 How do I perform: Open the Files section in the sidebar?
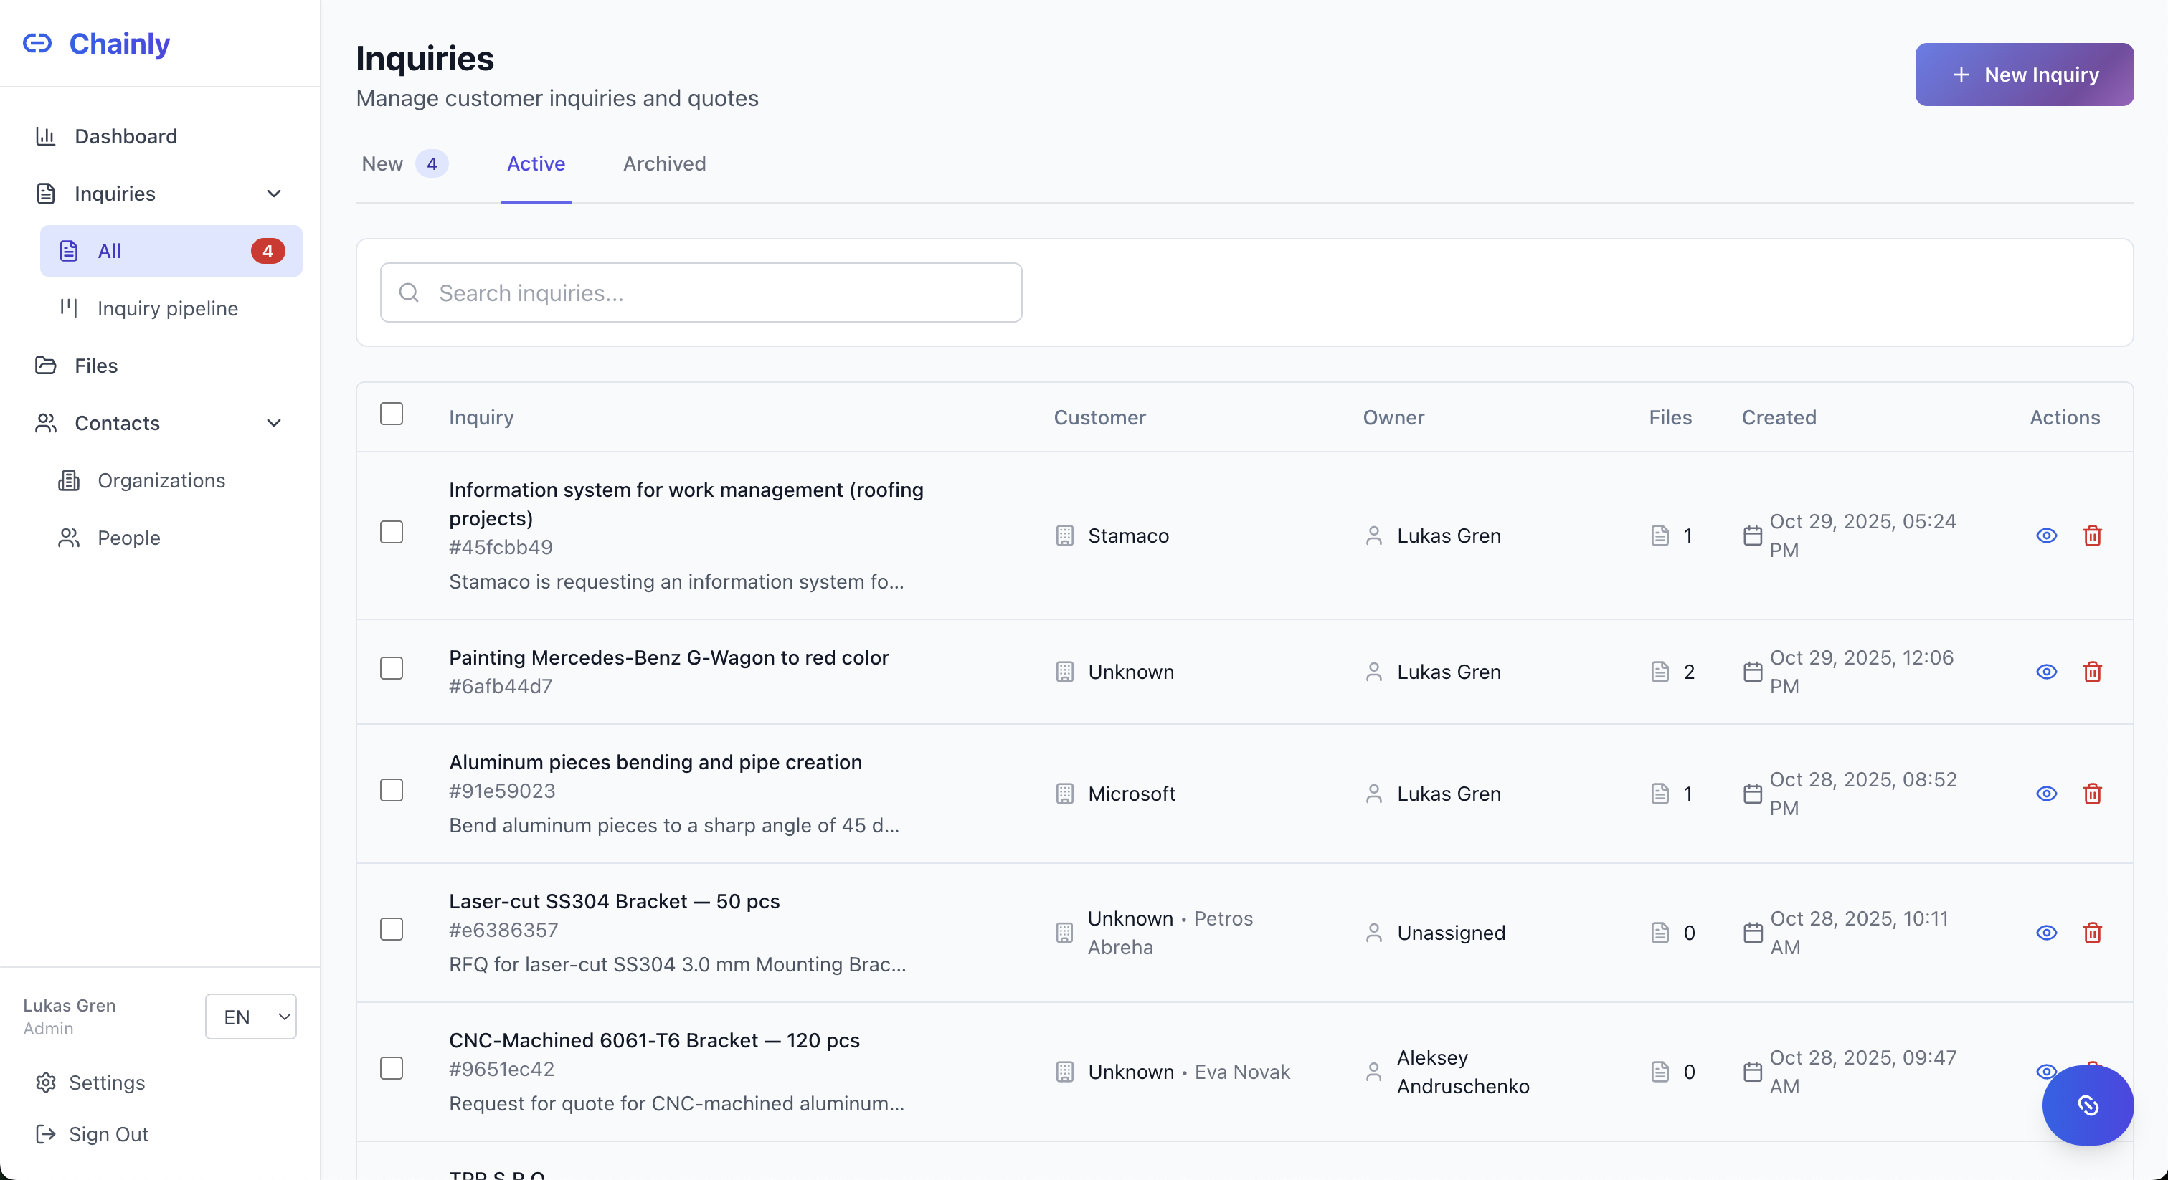coord(94,365)
